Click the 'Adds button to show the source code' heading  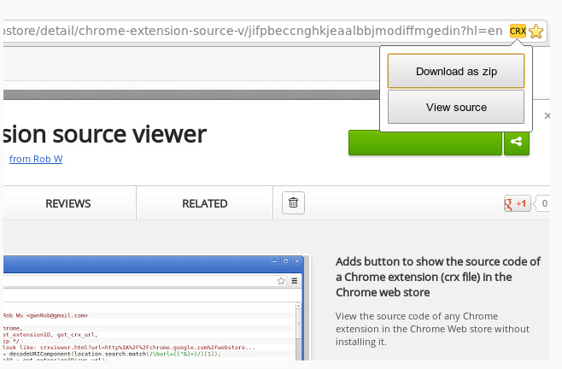(438, 277)
